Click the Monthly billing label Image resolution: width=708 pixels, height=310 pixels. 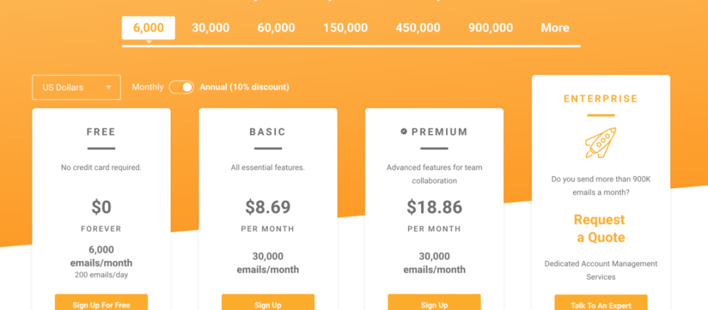(147, 87)
